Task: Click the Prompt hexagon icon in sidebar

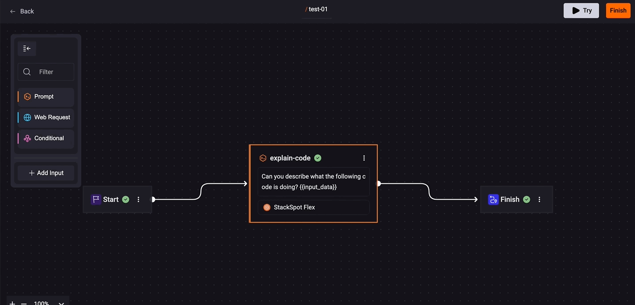Action: pos(27,97)
